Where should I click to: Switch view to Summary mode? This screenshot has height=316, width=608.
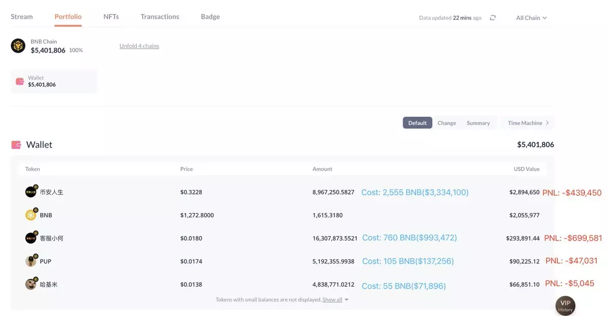tap(478, 123)
